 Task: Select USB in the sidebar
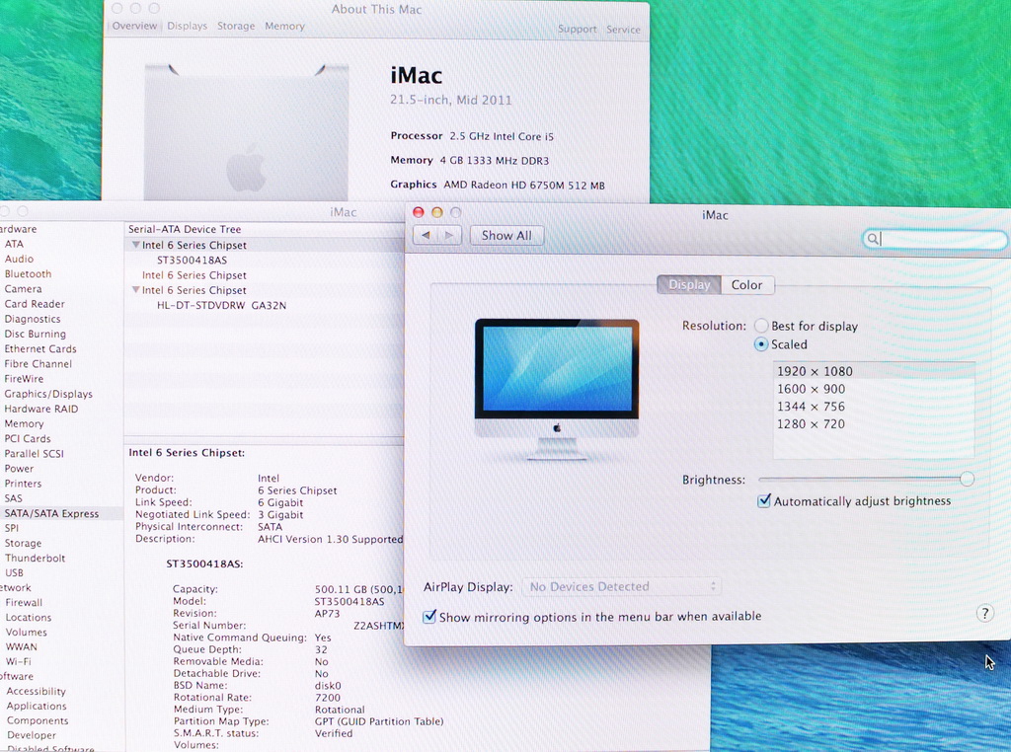[14, 572]
